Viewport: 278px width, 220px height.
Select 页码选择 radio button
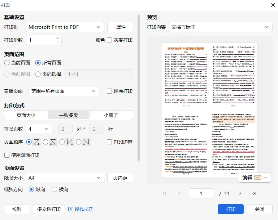38,74
